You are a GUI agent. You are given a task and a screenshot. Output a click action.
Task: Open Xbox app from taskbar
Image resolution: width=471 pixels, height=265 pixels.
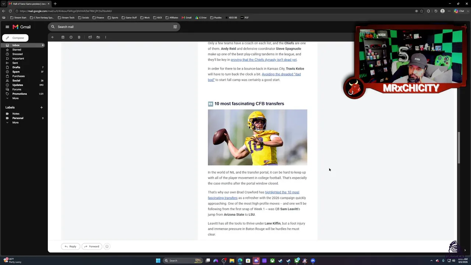tap(272, 261)
